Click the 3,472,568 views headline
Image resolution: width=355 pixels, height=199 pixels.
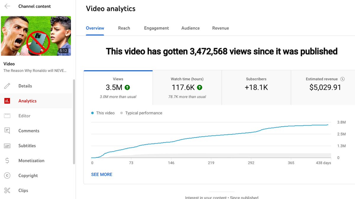(x=222, y=51)
